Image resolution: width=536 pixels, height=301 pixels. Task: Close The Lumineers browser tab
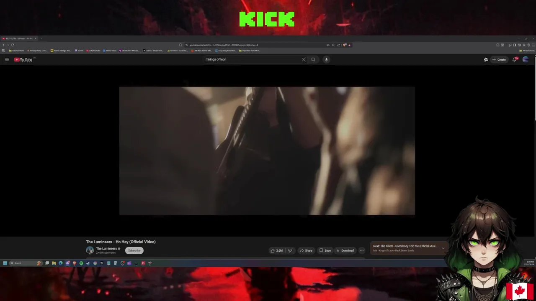36,38
